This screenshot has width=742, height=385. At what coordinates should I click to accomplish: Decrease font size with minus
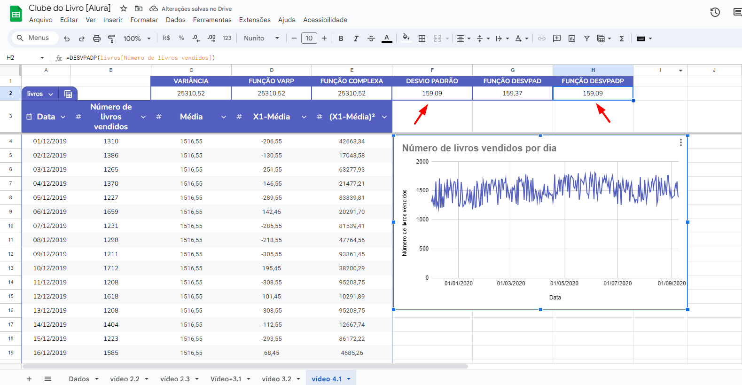pyautogui.click(x=294, y=38)
